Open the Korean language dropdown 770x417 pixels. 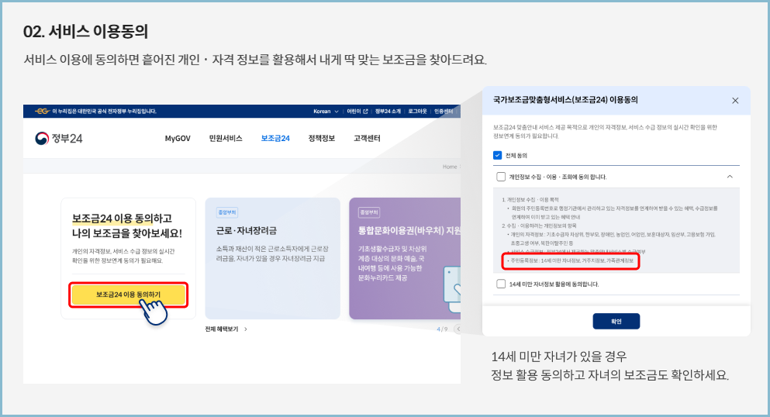click(x=326, y=112)
